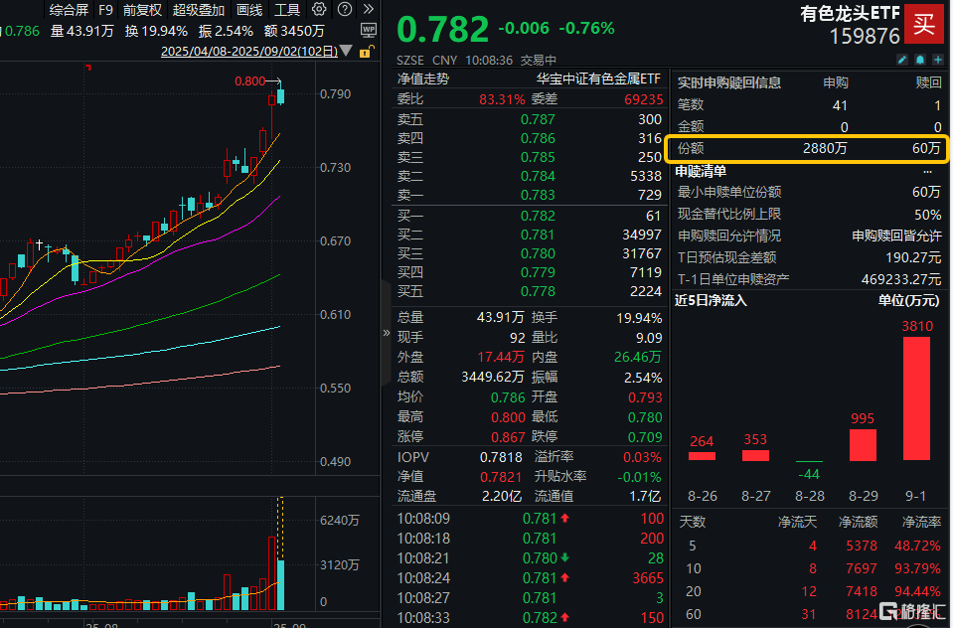
Task: Click the 净值走势 label
Action: pyautogui.click(x=423, y=79)
